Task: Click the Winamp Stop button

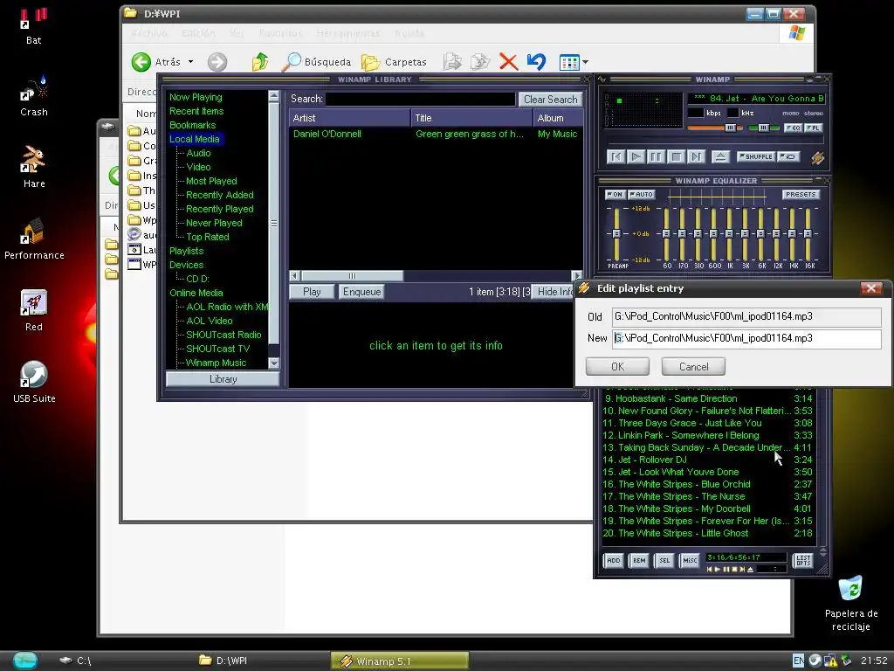Action: click(676, 157)
